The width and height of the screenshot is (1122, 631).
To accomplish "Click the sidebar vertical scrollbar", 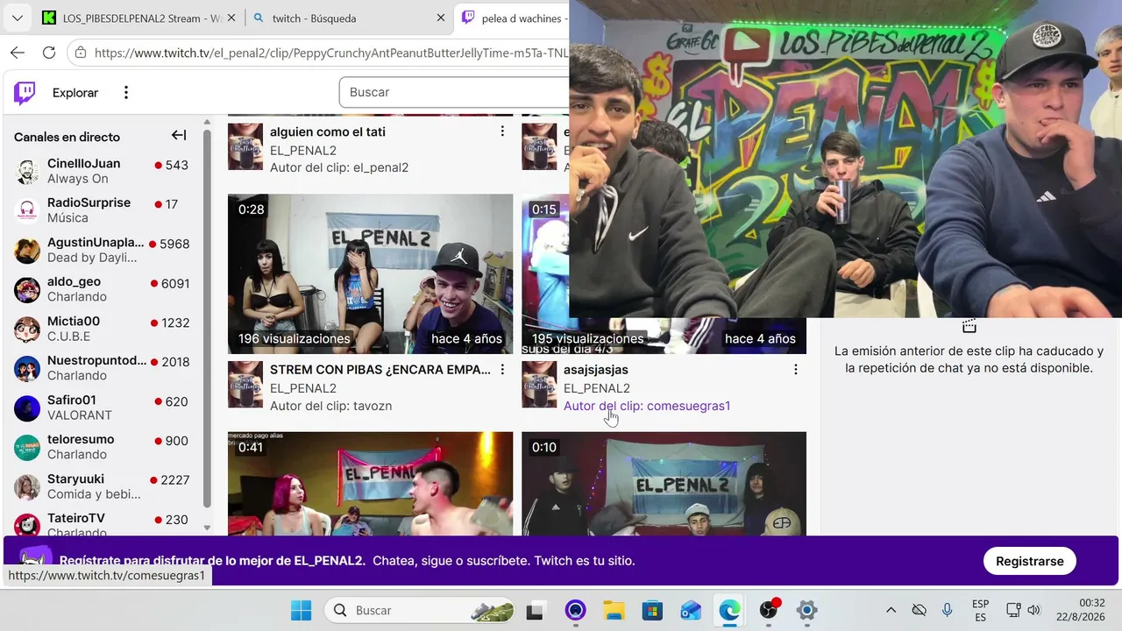I will (207, 320).
